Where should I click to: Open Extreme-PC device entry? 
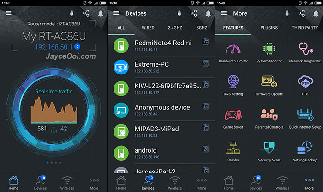click(x=161, y=67)
